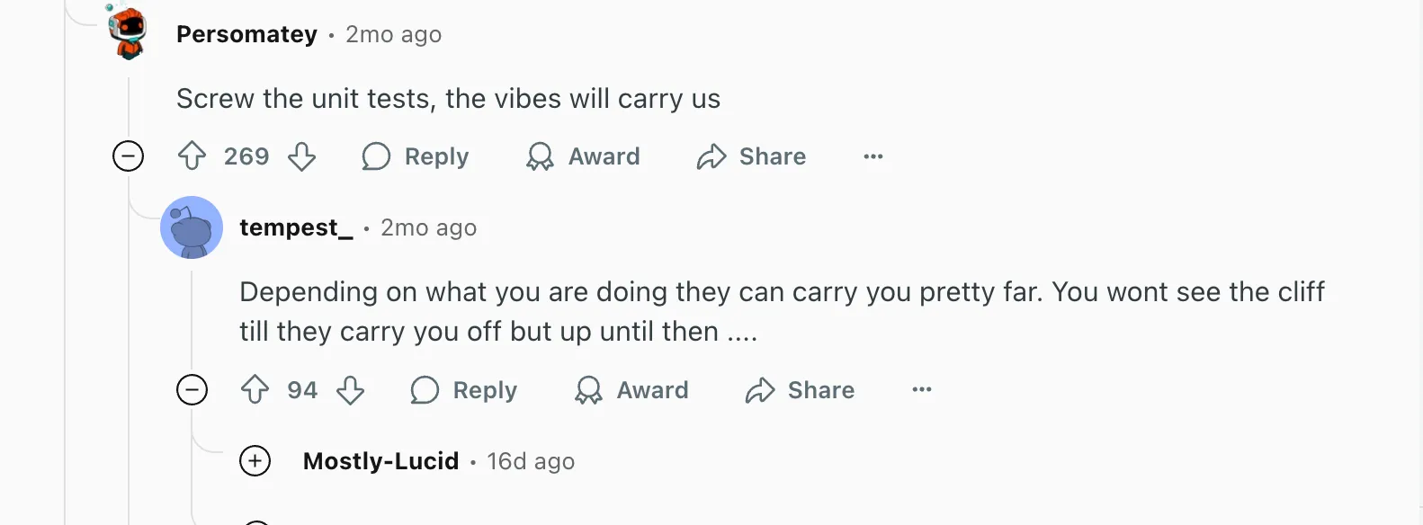Open the overflow menu on Persomatey's comment
Screen dimensions: 1423x525
coord(873,156)
